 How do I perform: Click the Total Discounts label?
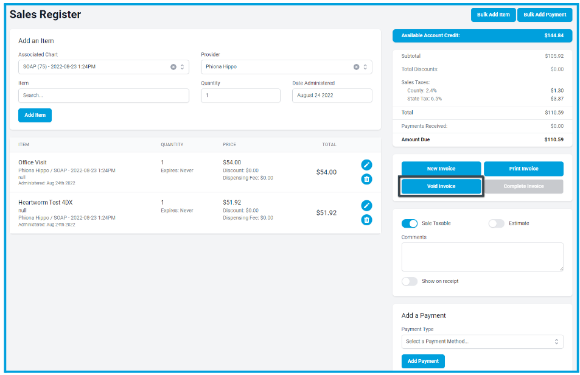click(x=420, y=69)
